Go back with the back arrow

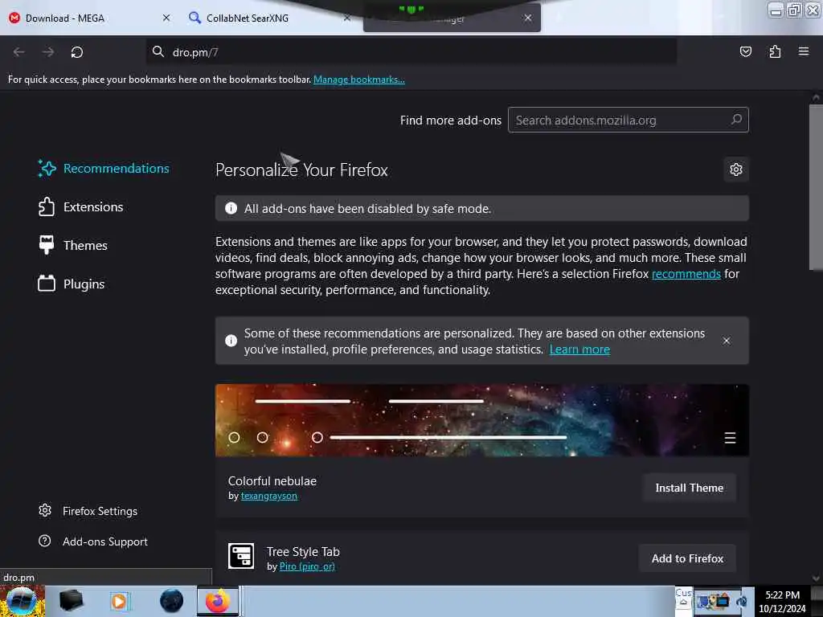tap(19, 52)
